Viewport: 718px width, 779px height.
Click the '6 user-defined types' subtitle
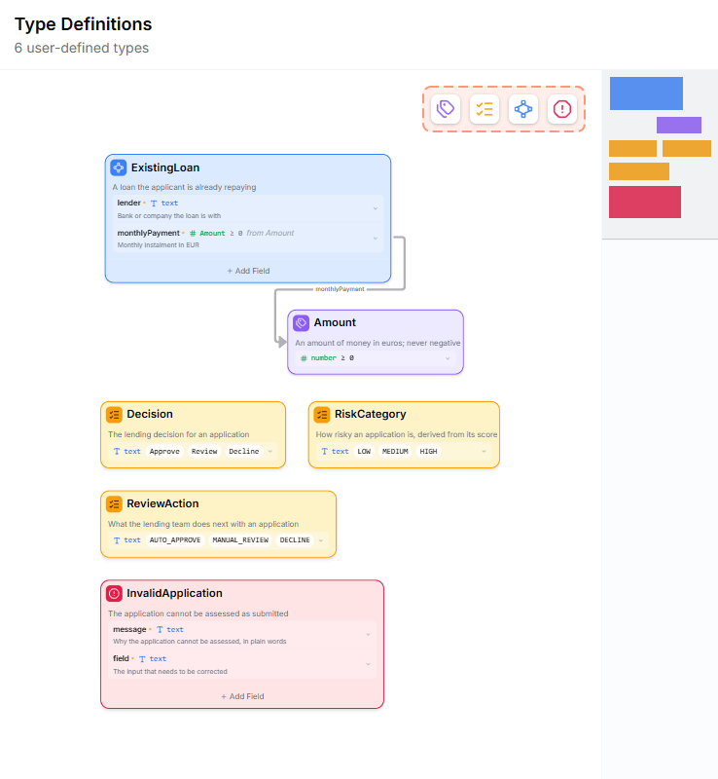[x=82, y=48]
